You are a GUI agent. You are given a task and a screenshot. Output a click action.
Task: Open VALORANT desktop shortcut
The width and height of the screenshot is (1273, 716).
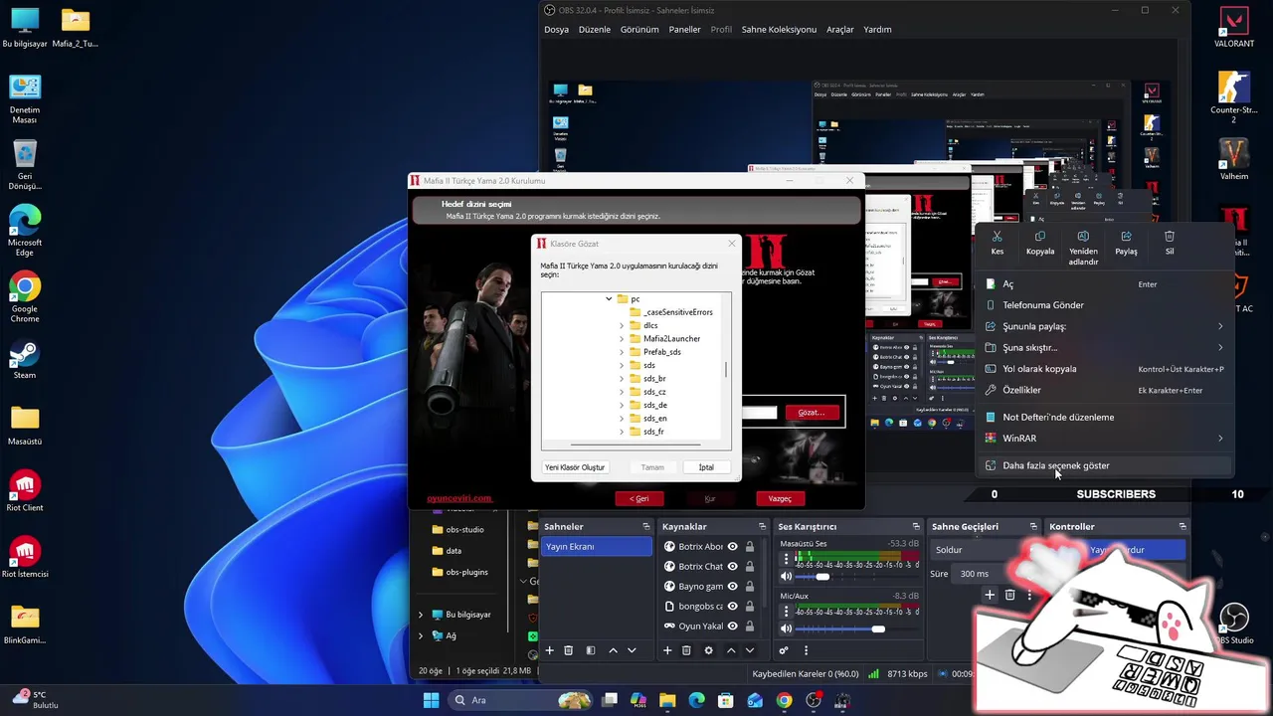[x=1234, y=27]
